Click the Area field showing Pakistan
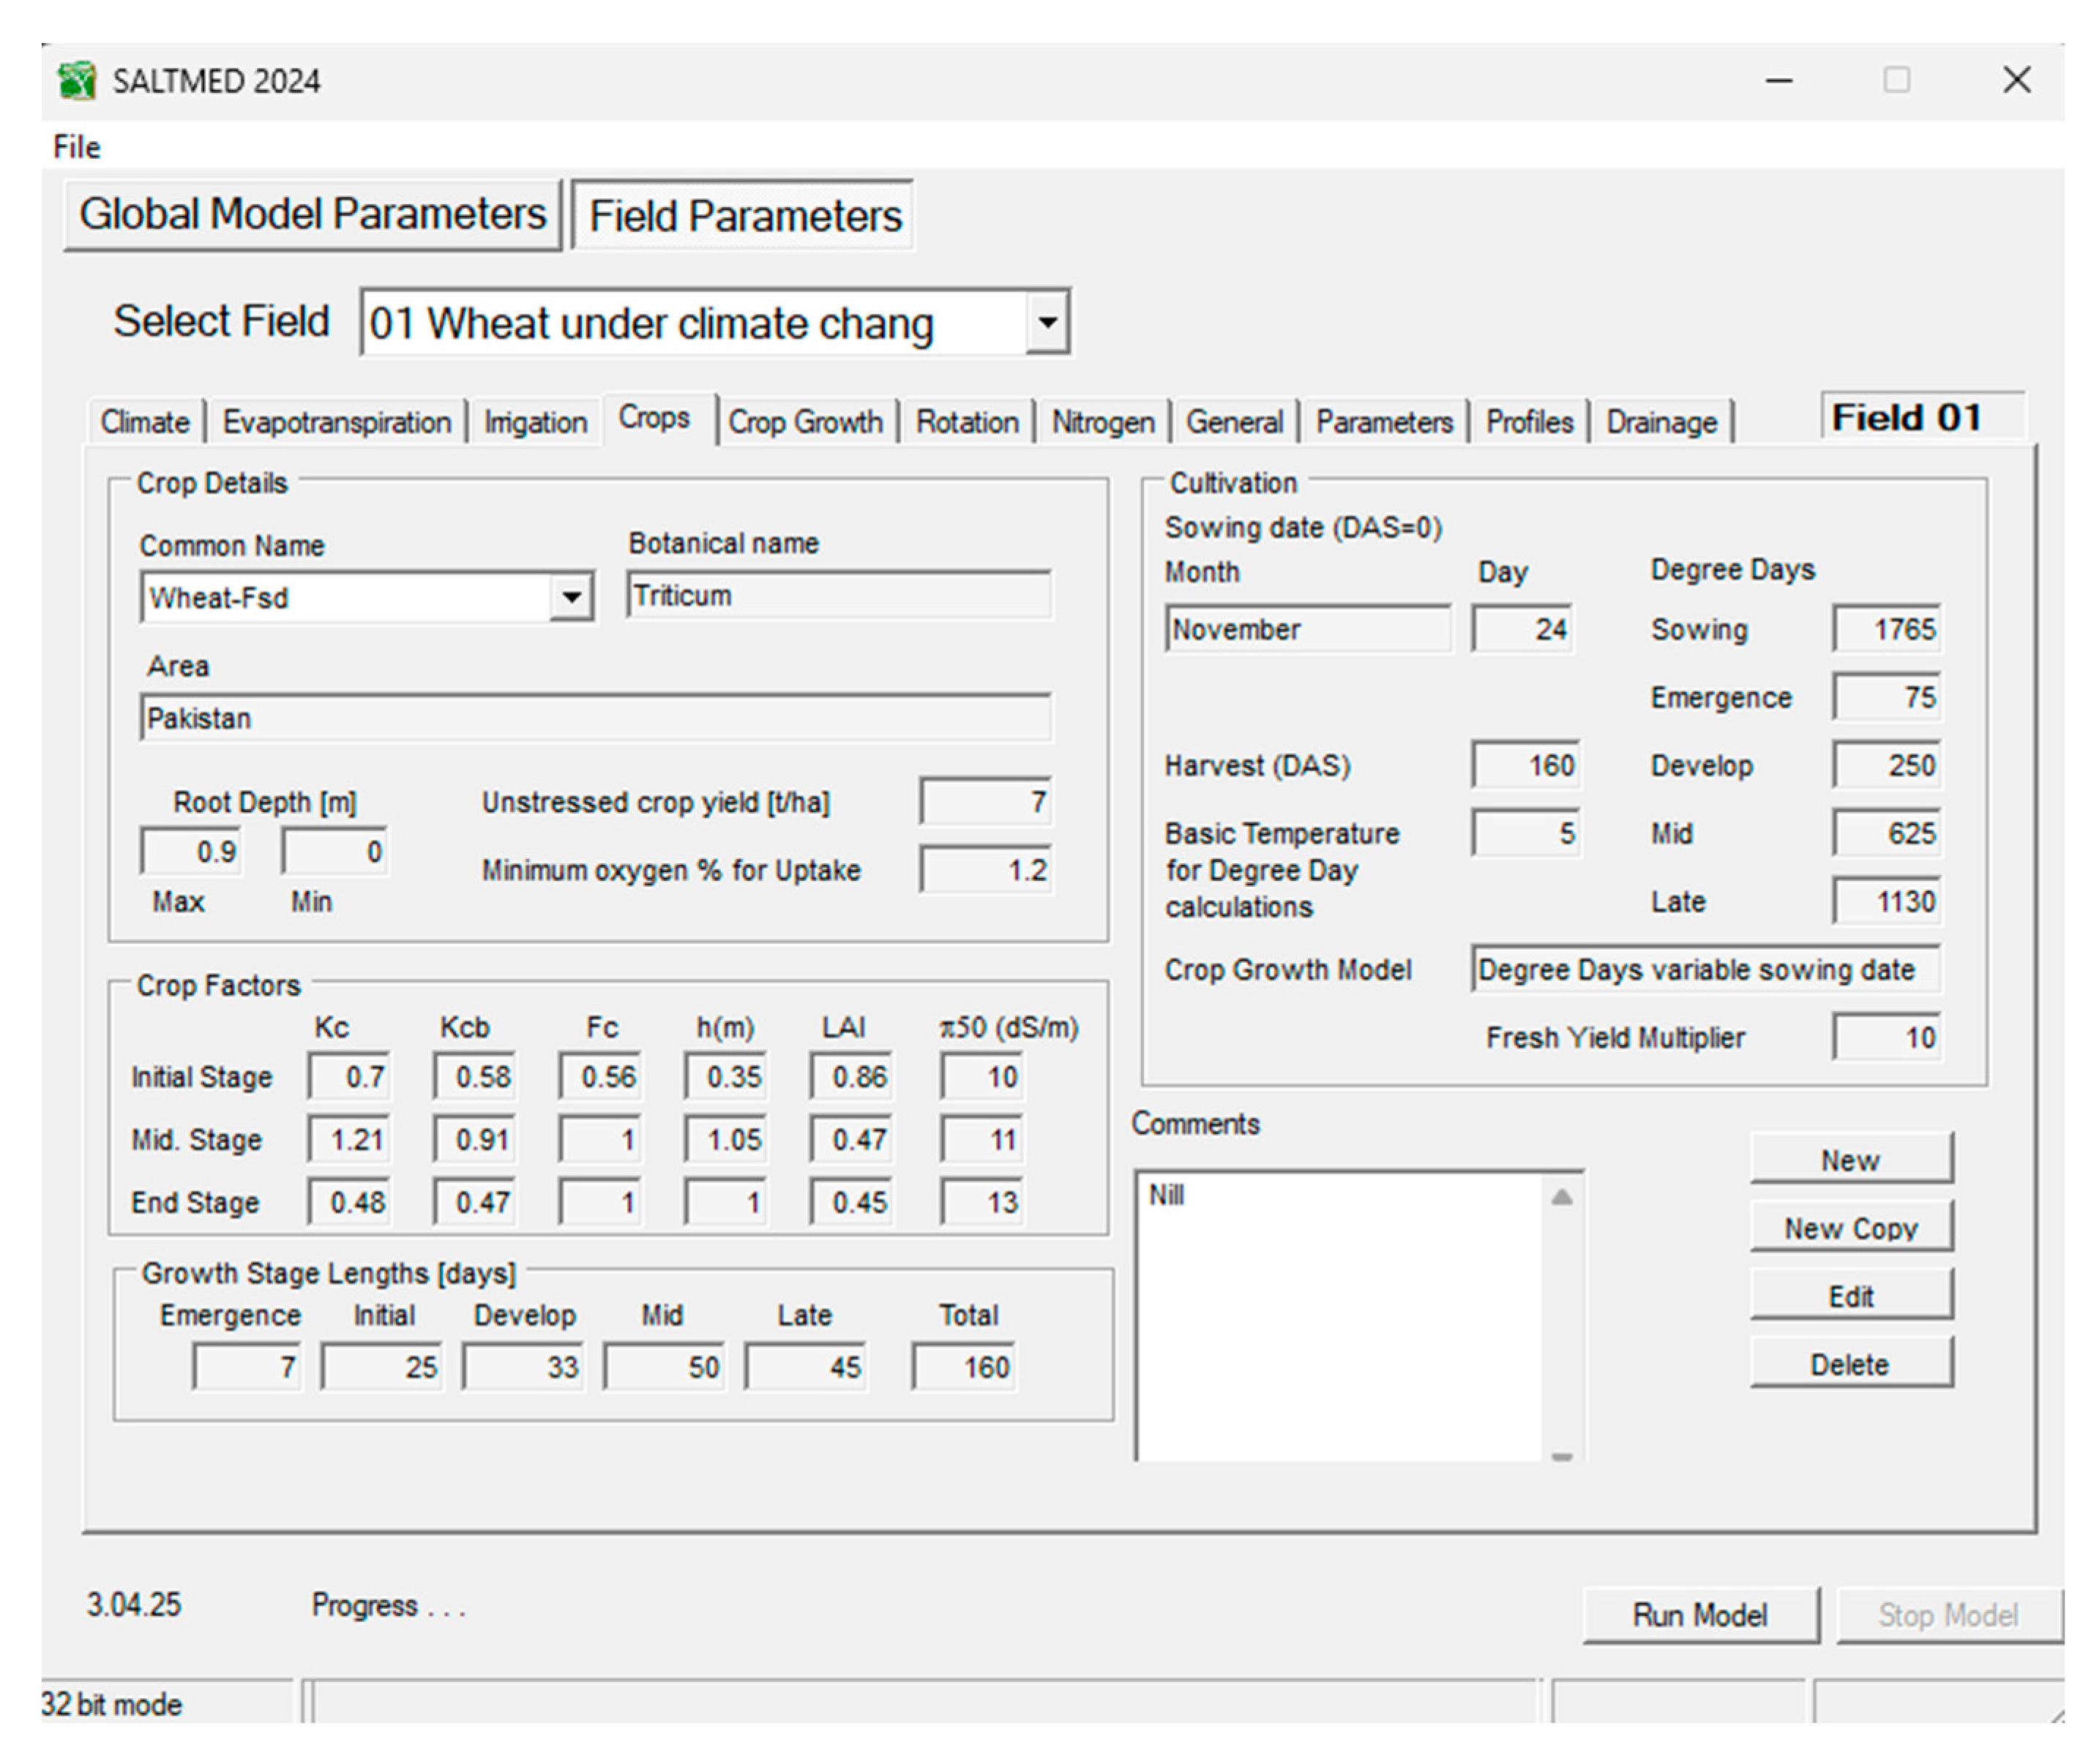This screenshot has height=1764, width=2088. (x=595, y=718)
